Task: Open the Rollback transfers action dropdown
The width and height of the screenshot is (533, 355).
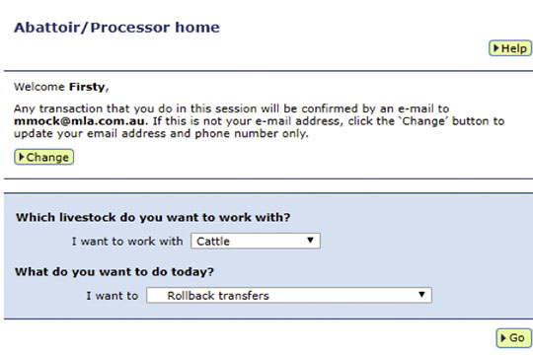Action: (289, 295)
